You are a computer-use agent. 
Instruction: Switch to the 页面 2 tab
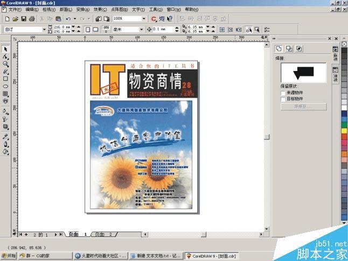point(103,235)
